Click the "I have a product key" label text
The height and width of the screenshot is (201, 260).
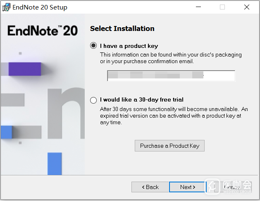point(129,46)
